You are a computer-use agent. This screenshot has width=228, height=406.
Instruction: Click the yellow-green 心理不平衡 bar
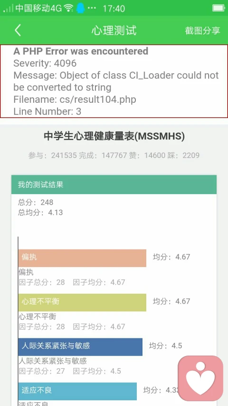coord(82,302)
